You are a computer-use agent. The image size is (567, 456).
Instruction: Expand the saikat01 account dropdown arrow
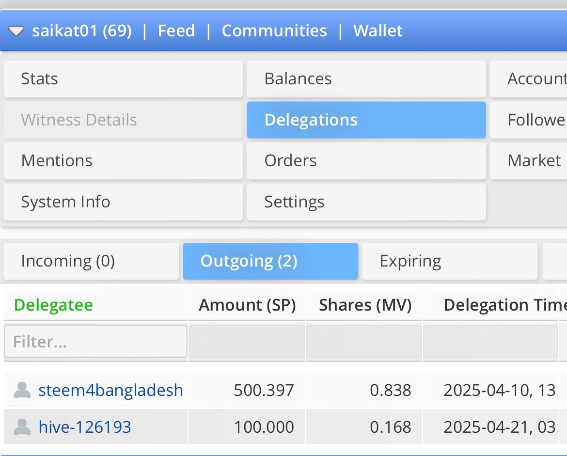(16, 31)
